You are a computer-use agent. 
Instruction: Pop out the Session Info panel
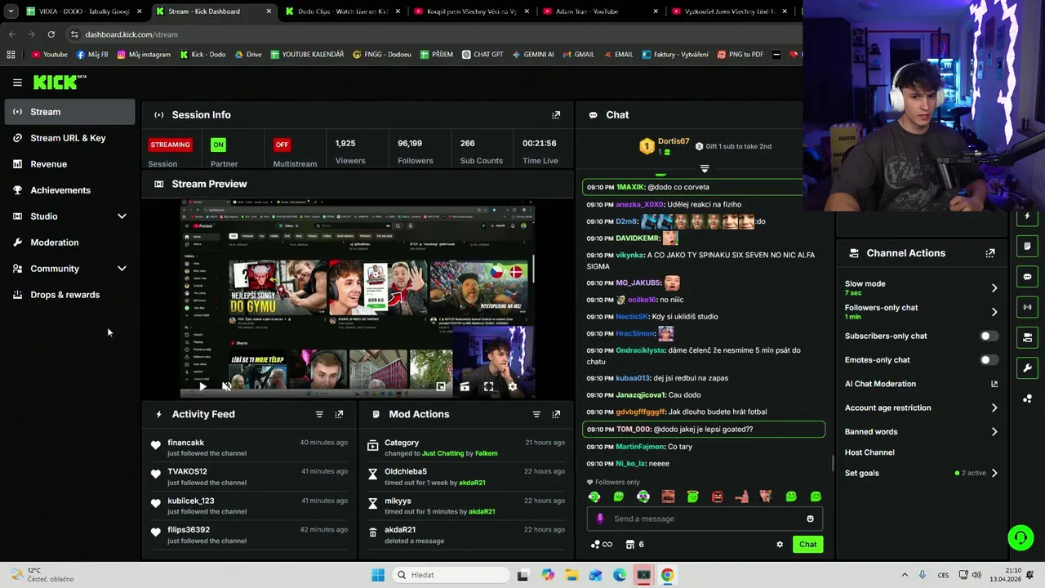tap(556, 115)
